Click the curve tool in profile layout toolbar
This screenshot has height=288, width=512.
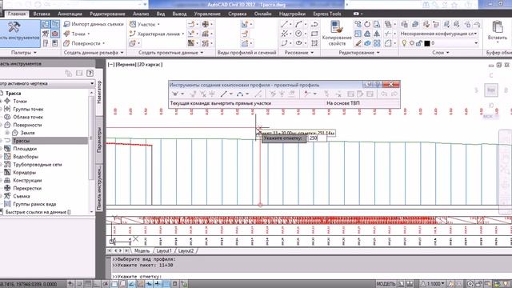[240, 94]
